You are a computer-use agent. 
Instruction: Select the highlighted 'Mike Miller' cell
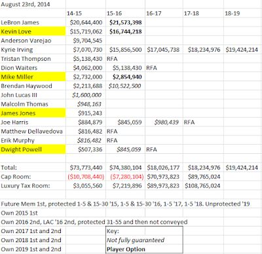coord(33,77)
